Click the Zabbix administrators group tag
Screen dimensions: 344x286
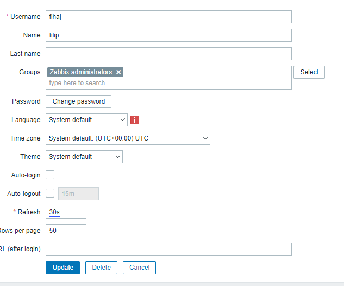pyautogui.click(x=81, y=72)
